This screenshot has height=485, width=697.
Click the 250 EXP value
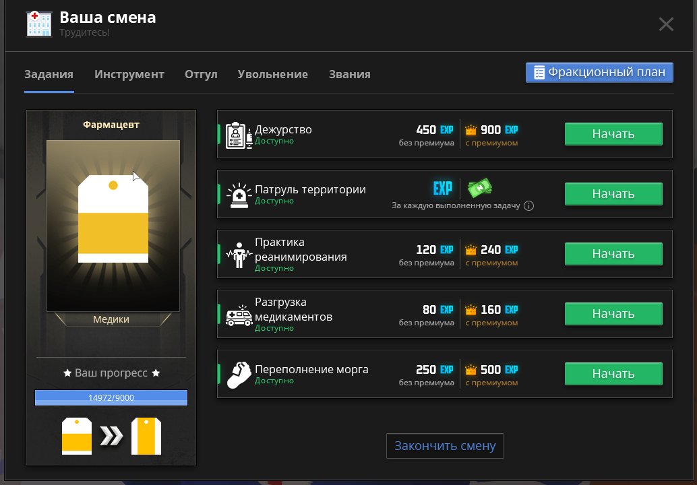[435, 370]
